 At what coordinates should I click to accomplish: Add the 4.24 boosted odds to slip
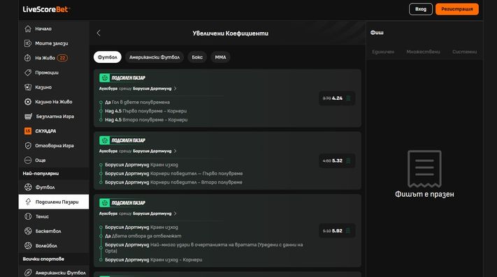(337, 98)
